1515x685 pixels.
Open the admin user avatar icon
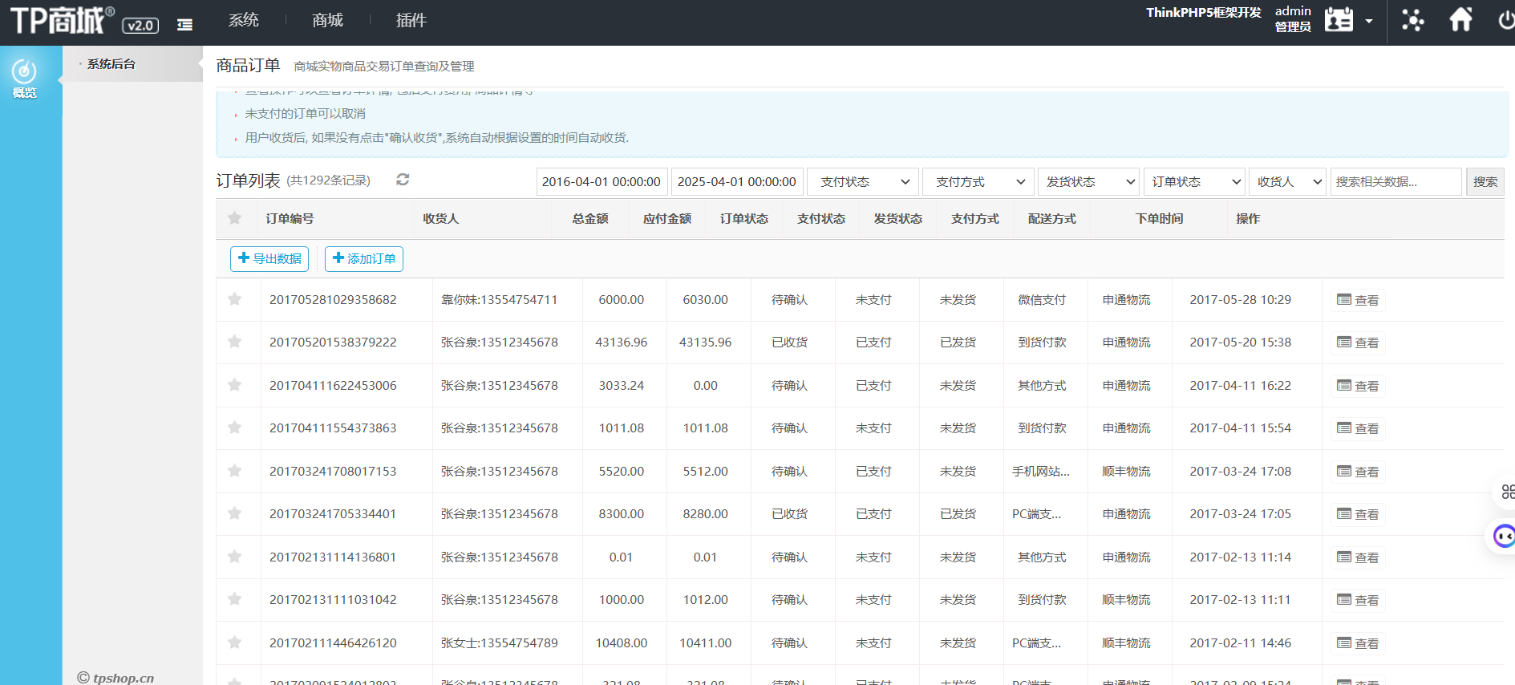[1339, 19]
